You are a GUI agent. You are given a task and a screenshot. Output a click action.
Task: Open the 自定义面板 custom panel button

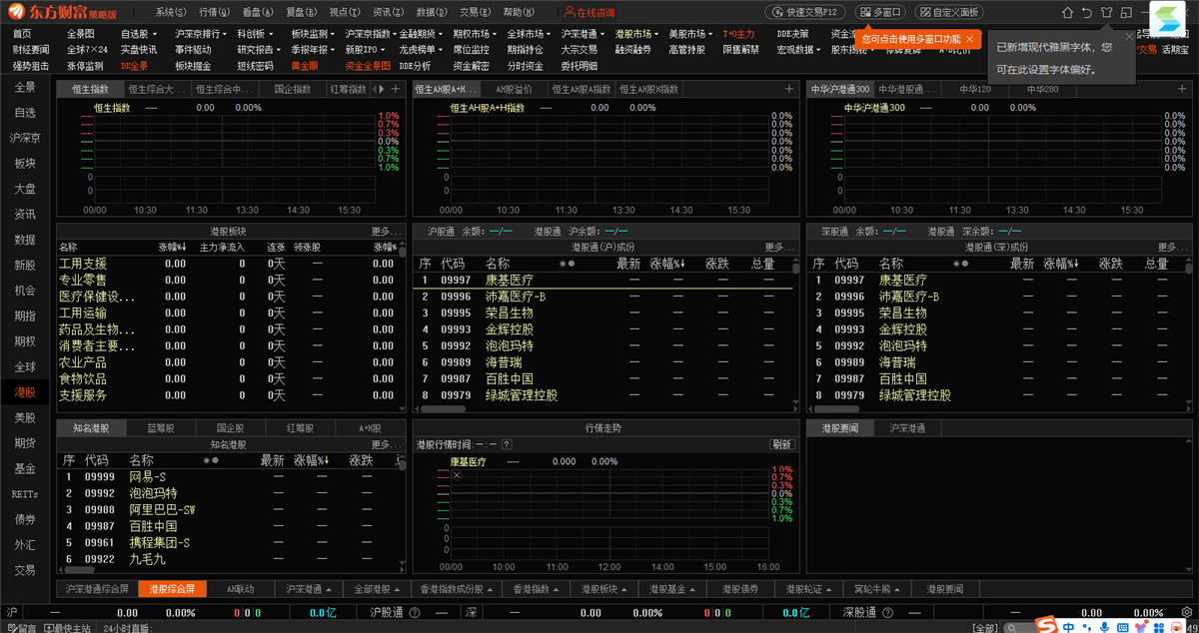pyautogui.click(x=948, y=12)
